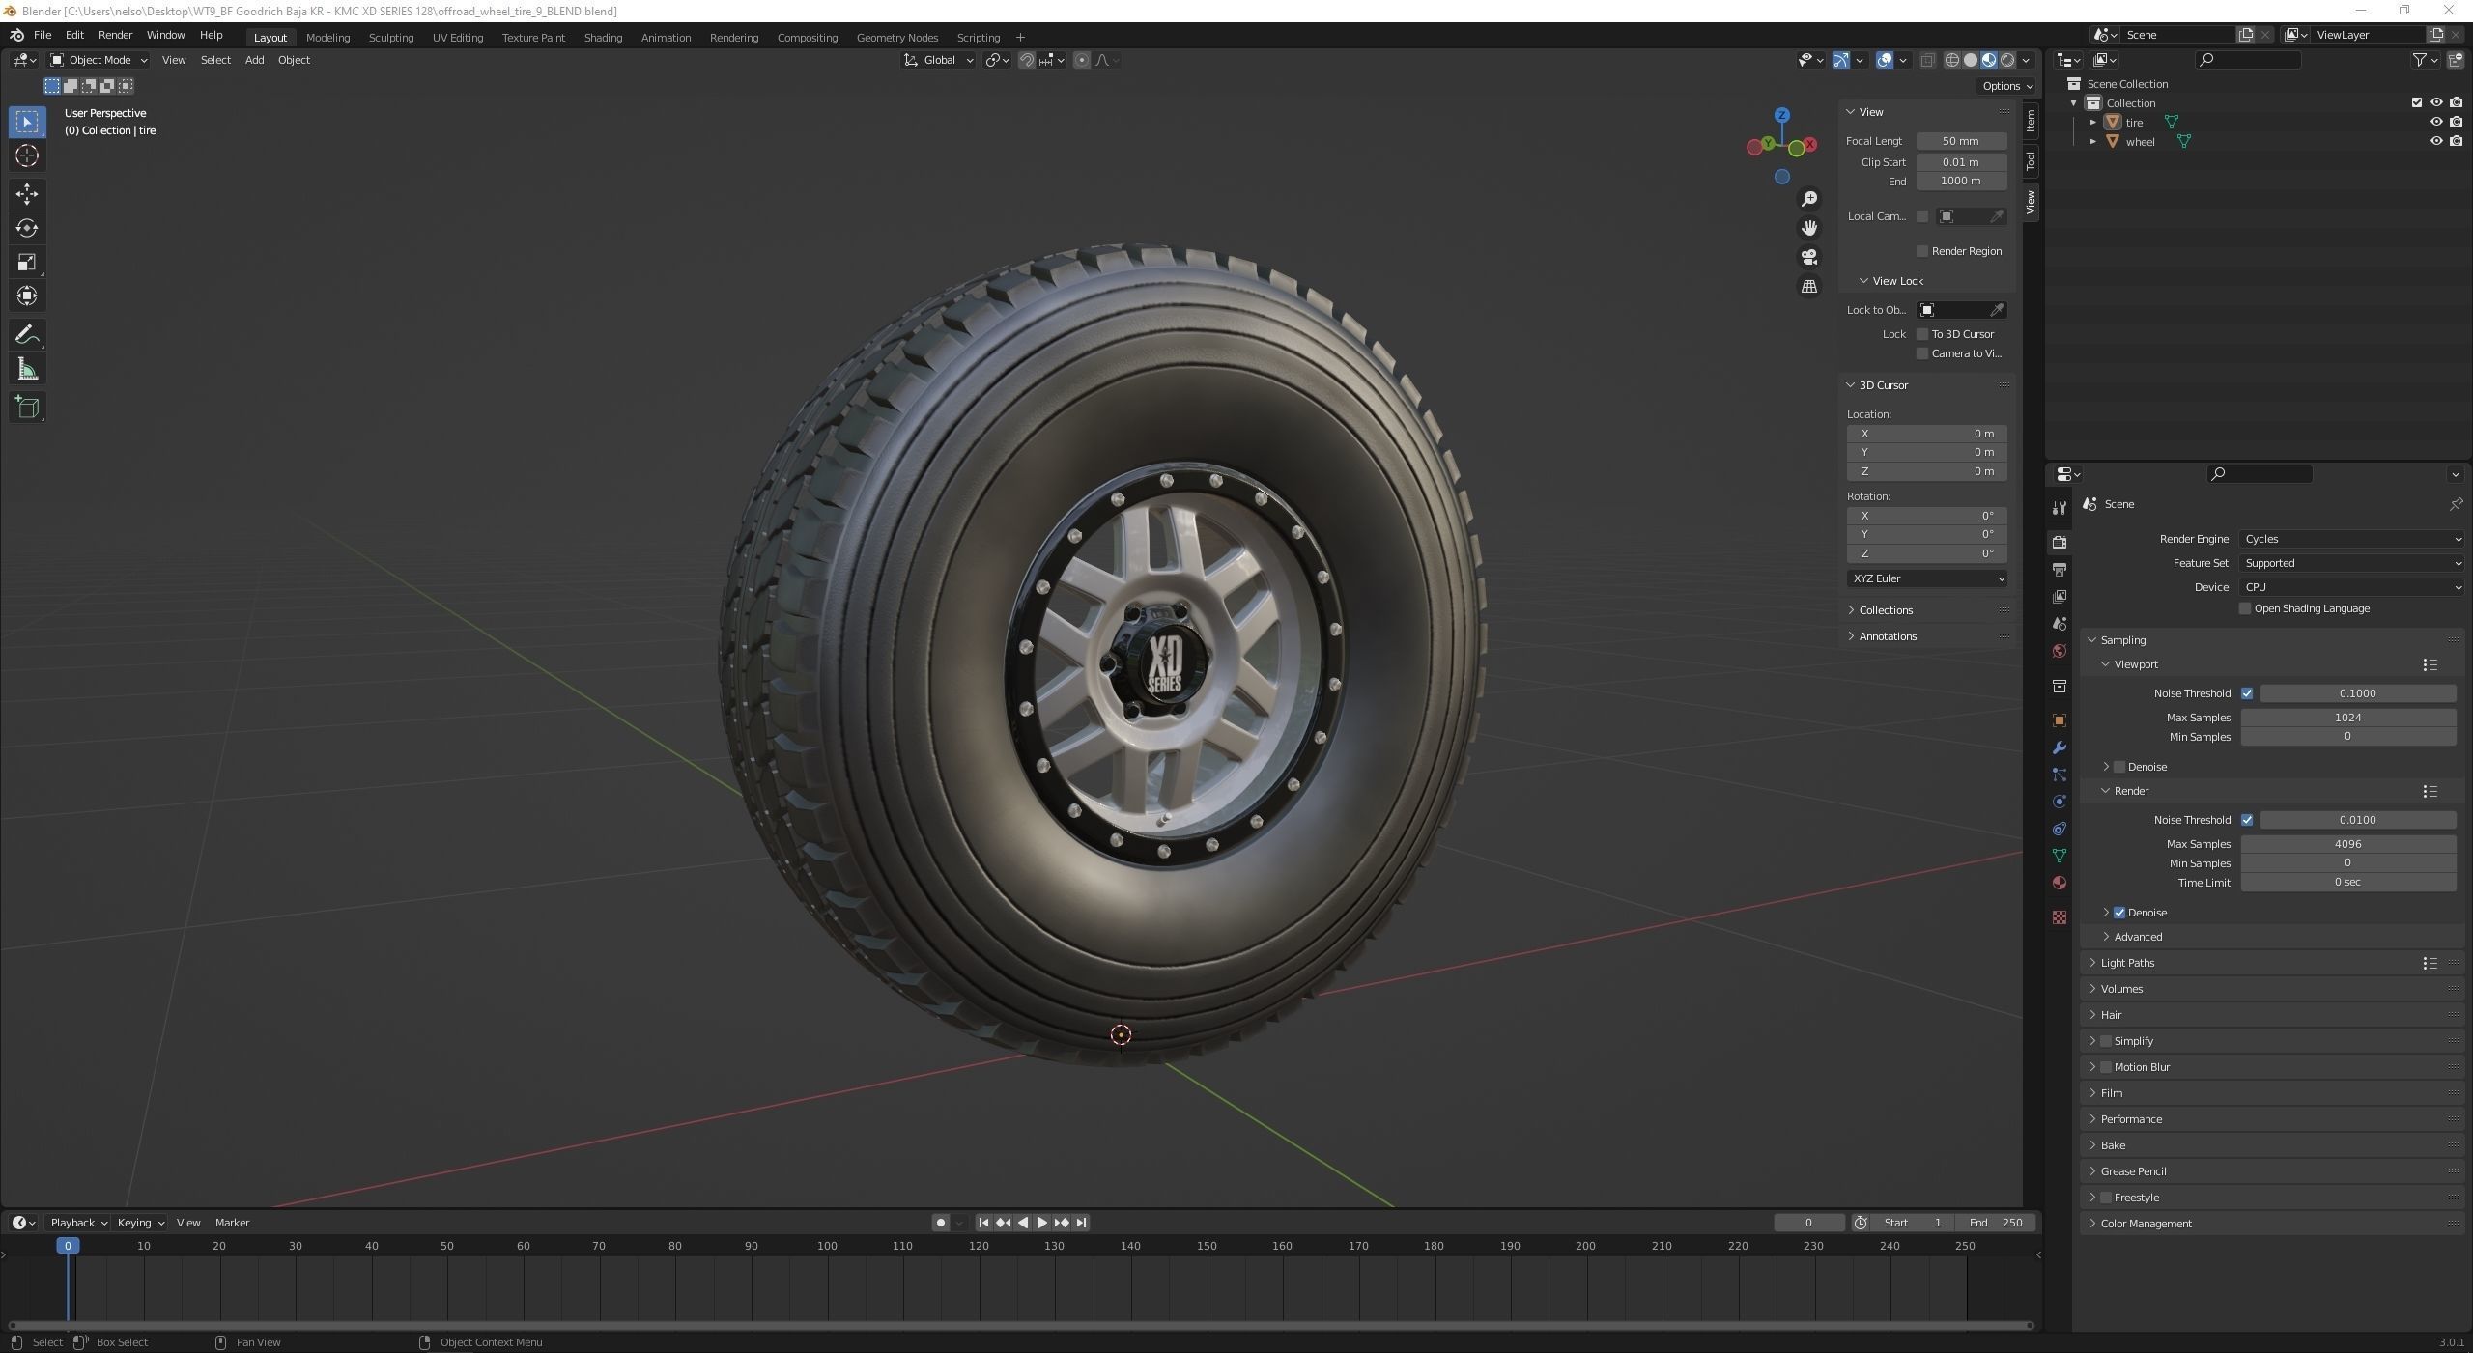Switch to the UV Editing workspace tab
Viewport: 2473px width, 1353px height.
(x=457, y=37)
